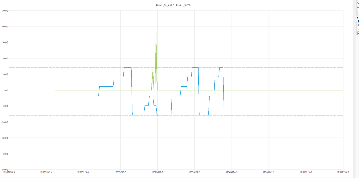Click the -500.0 y-axis label
Viewport: 359px width, 178px height.
tap(4, 170)
